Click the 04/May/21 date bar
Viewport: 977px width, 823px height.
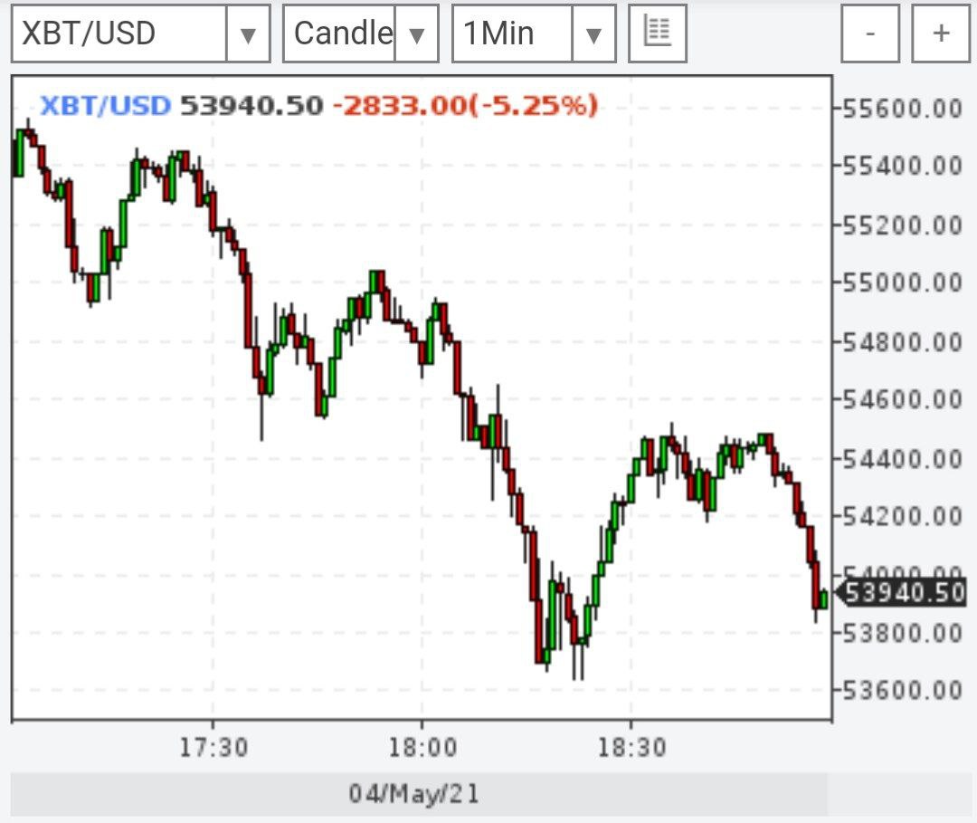414,794
